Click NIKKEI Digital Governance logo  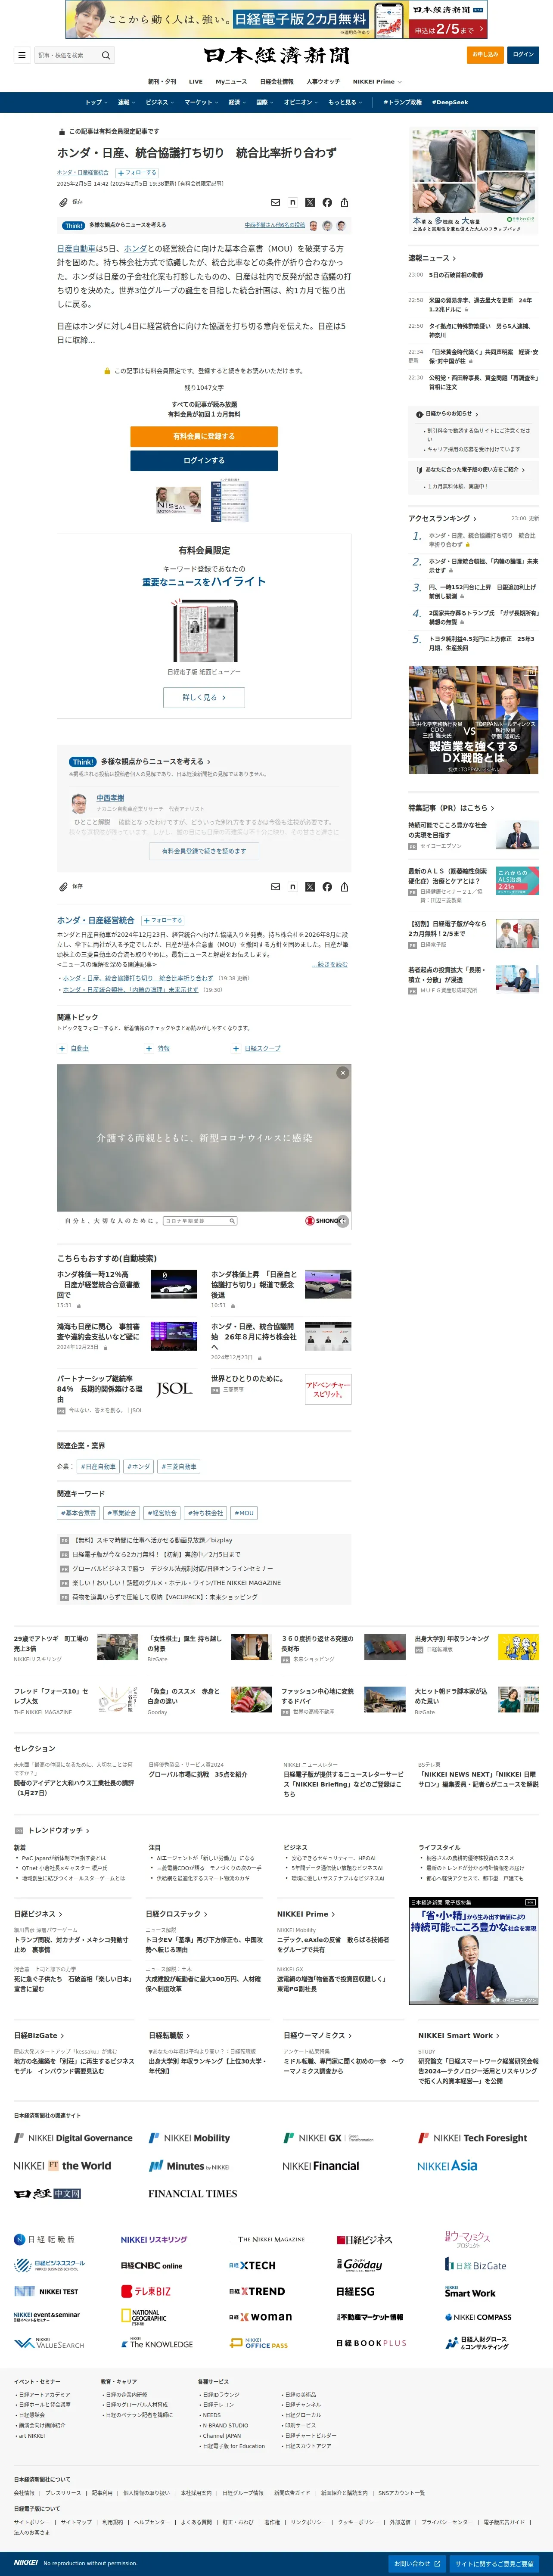73,2138
